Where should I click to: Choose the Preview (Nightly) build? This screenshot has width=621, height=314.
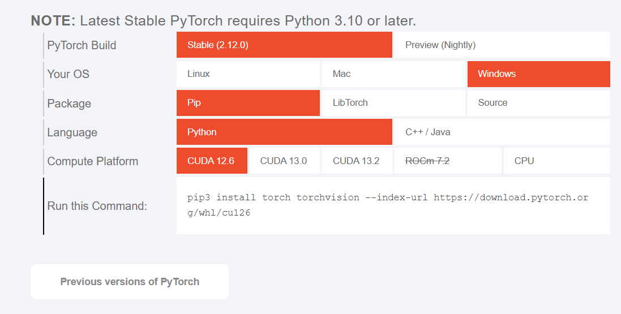coord(502,45)
